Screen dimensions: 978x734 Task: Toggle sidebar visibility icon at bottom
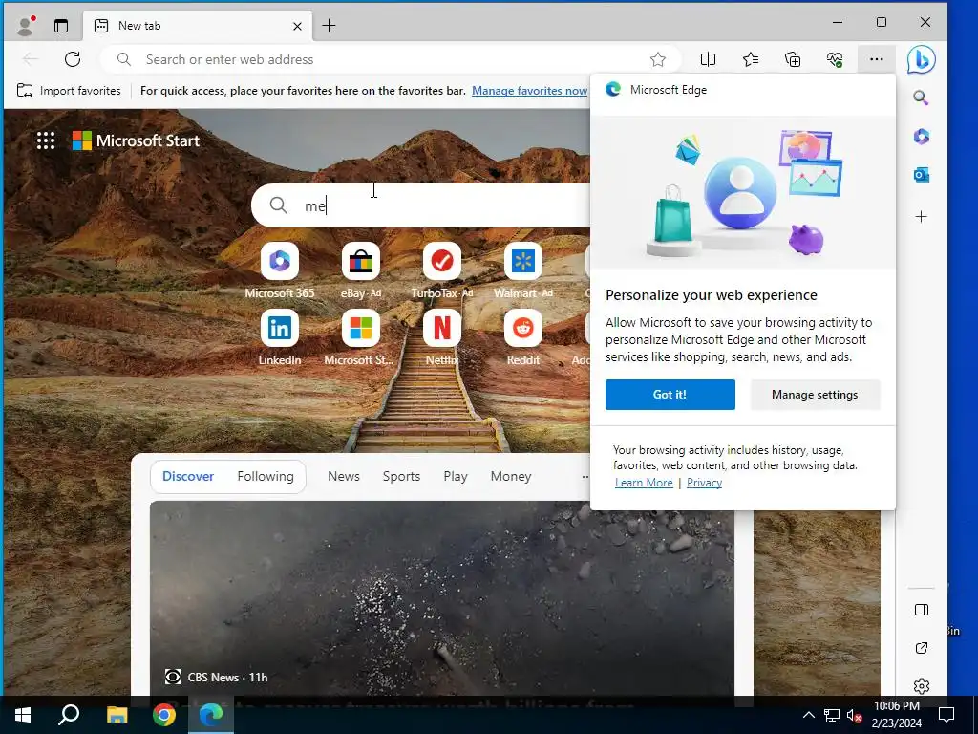(922, 610)
